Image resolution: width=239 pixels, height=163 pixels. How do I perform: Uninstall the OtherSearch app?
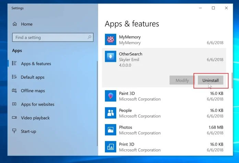click(x=211, y=80)
